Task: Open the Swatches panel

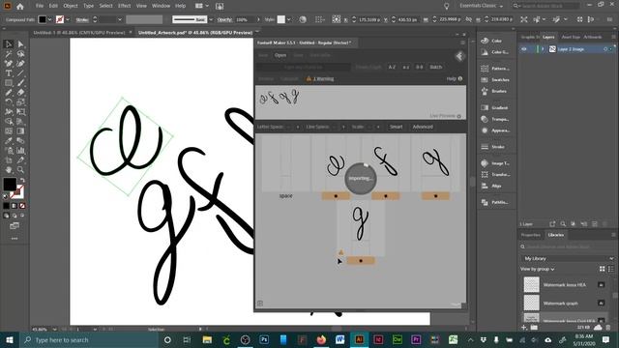Action: [x=495, y=79]
